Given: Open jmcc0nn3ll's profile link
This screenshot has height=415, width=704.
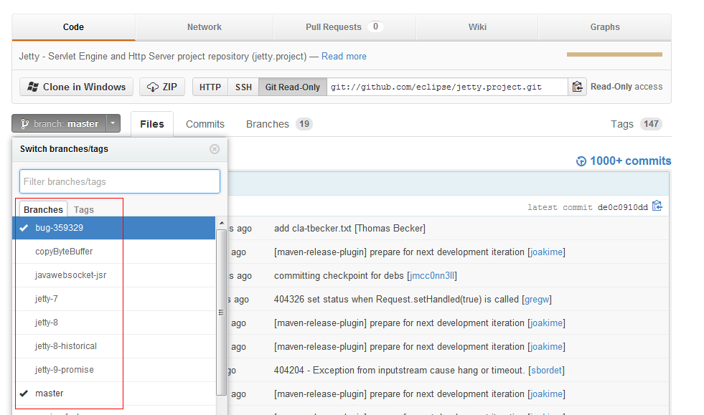Looking at the screenshot, I should tap(432, 275).
